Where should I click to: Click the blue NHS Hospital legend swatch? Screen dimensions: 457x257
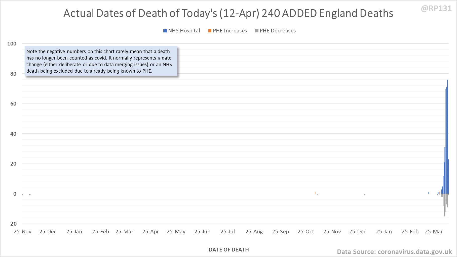pos(165,31)
